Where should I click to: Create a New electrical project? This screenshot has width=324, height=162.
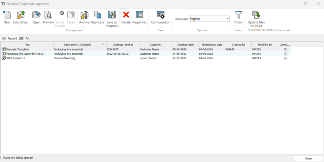coord(7,17)
